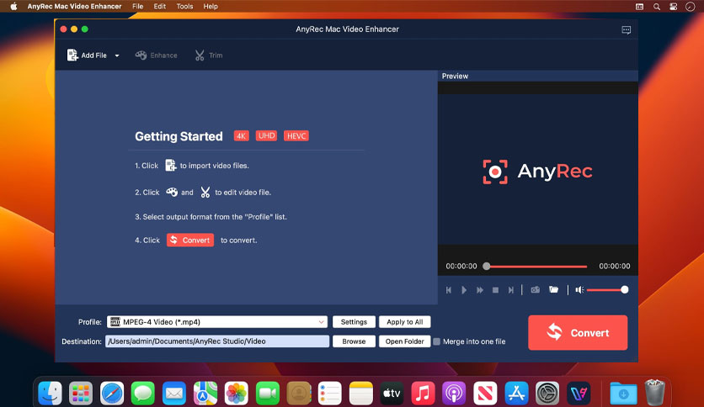Click the small Convert button in step 4

click(x=190, y=240)
